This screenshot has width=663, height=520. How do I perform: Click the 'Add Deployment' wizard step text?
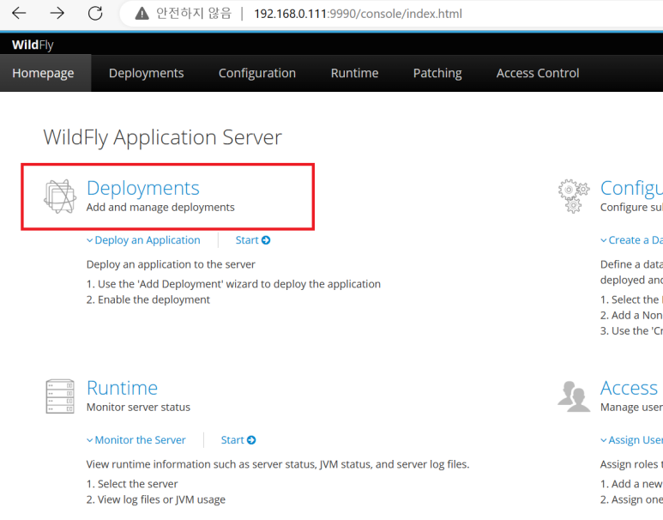pyautogui.click(x=233, y=284)
